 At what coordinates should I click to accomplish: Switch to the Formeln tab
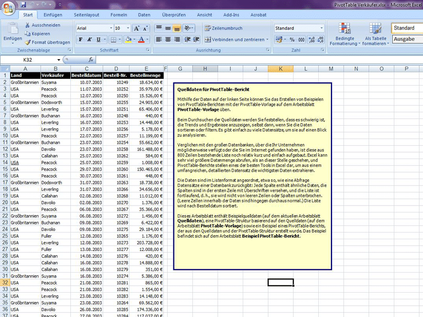[x=118, y=15]
